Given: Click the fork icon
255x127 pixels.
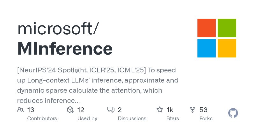Looking at the screenshot, I should (x=193, y=110).
